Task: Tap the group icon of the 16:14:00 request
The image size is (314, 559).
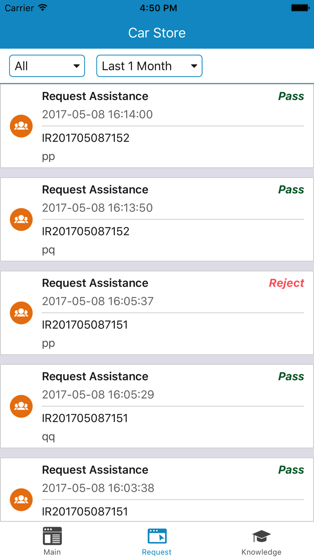Action: pyautogui.click(x=21, y=126)
